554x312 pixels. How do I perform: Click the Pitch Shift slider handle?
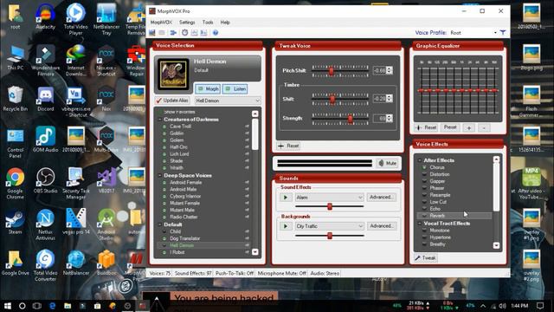coord(332,71)
